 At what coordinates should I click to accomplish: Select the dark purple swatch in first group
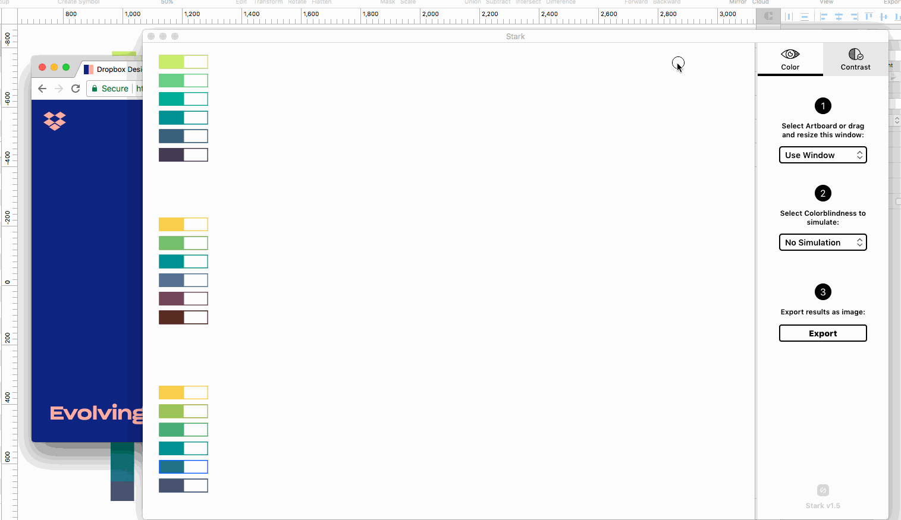point(183,155)
